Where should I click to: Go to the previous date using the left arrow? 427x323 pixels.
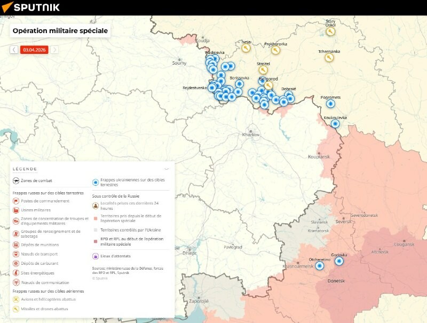pyautogui.click(x=14, y=50)
